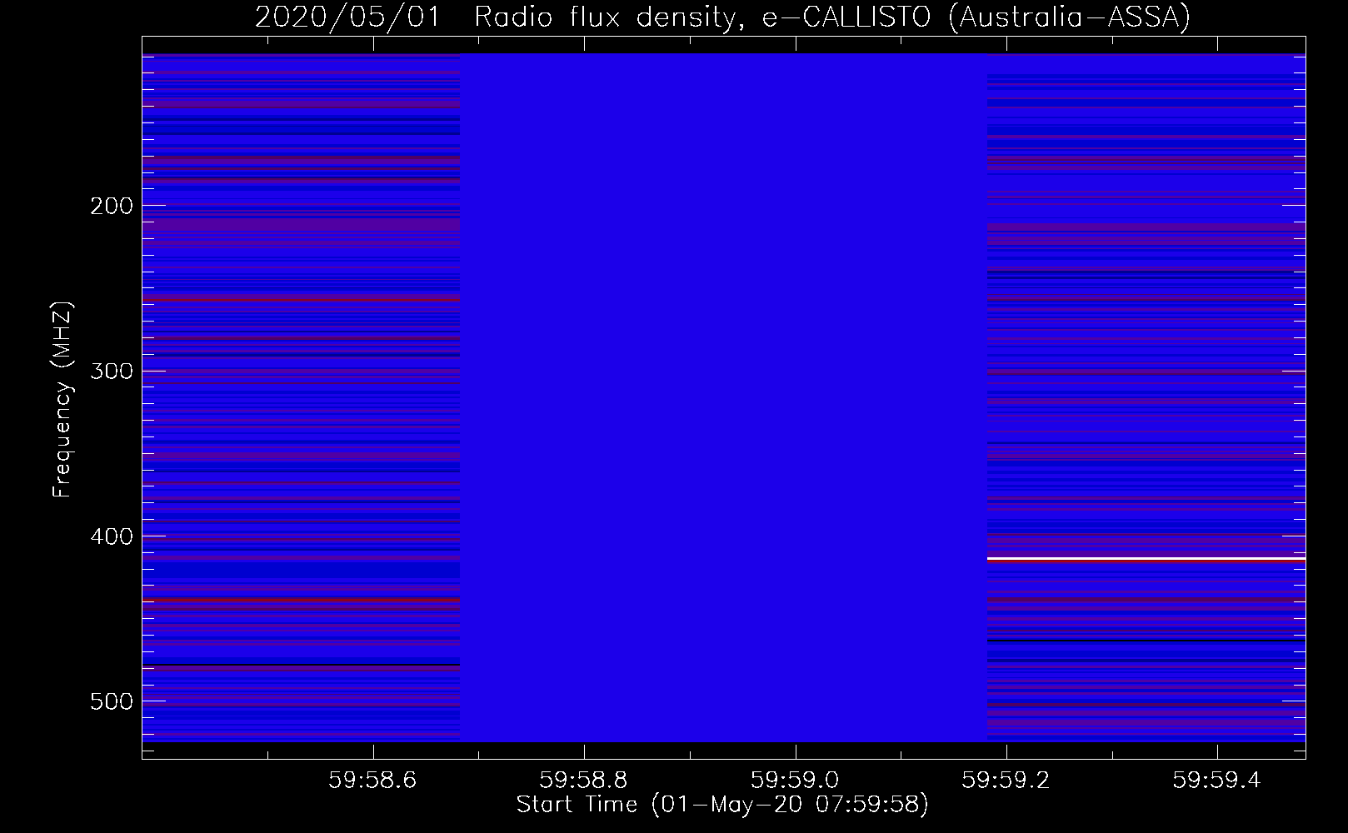Click the 'Frequency (MHZ)' axis label

(62, 400)
